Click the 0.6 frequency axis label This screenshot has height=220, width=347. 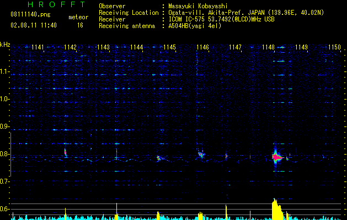click(4, 209)
